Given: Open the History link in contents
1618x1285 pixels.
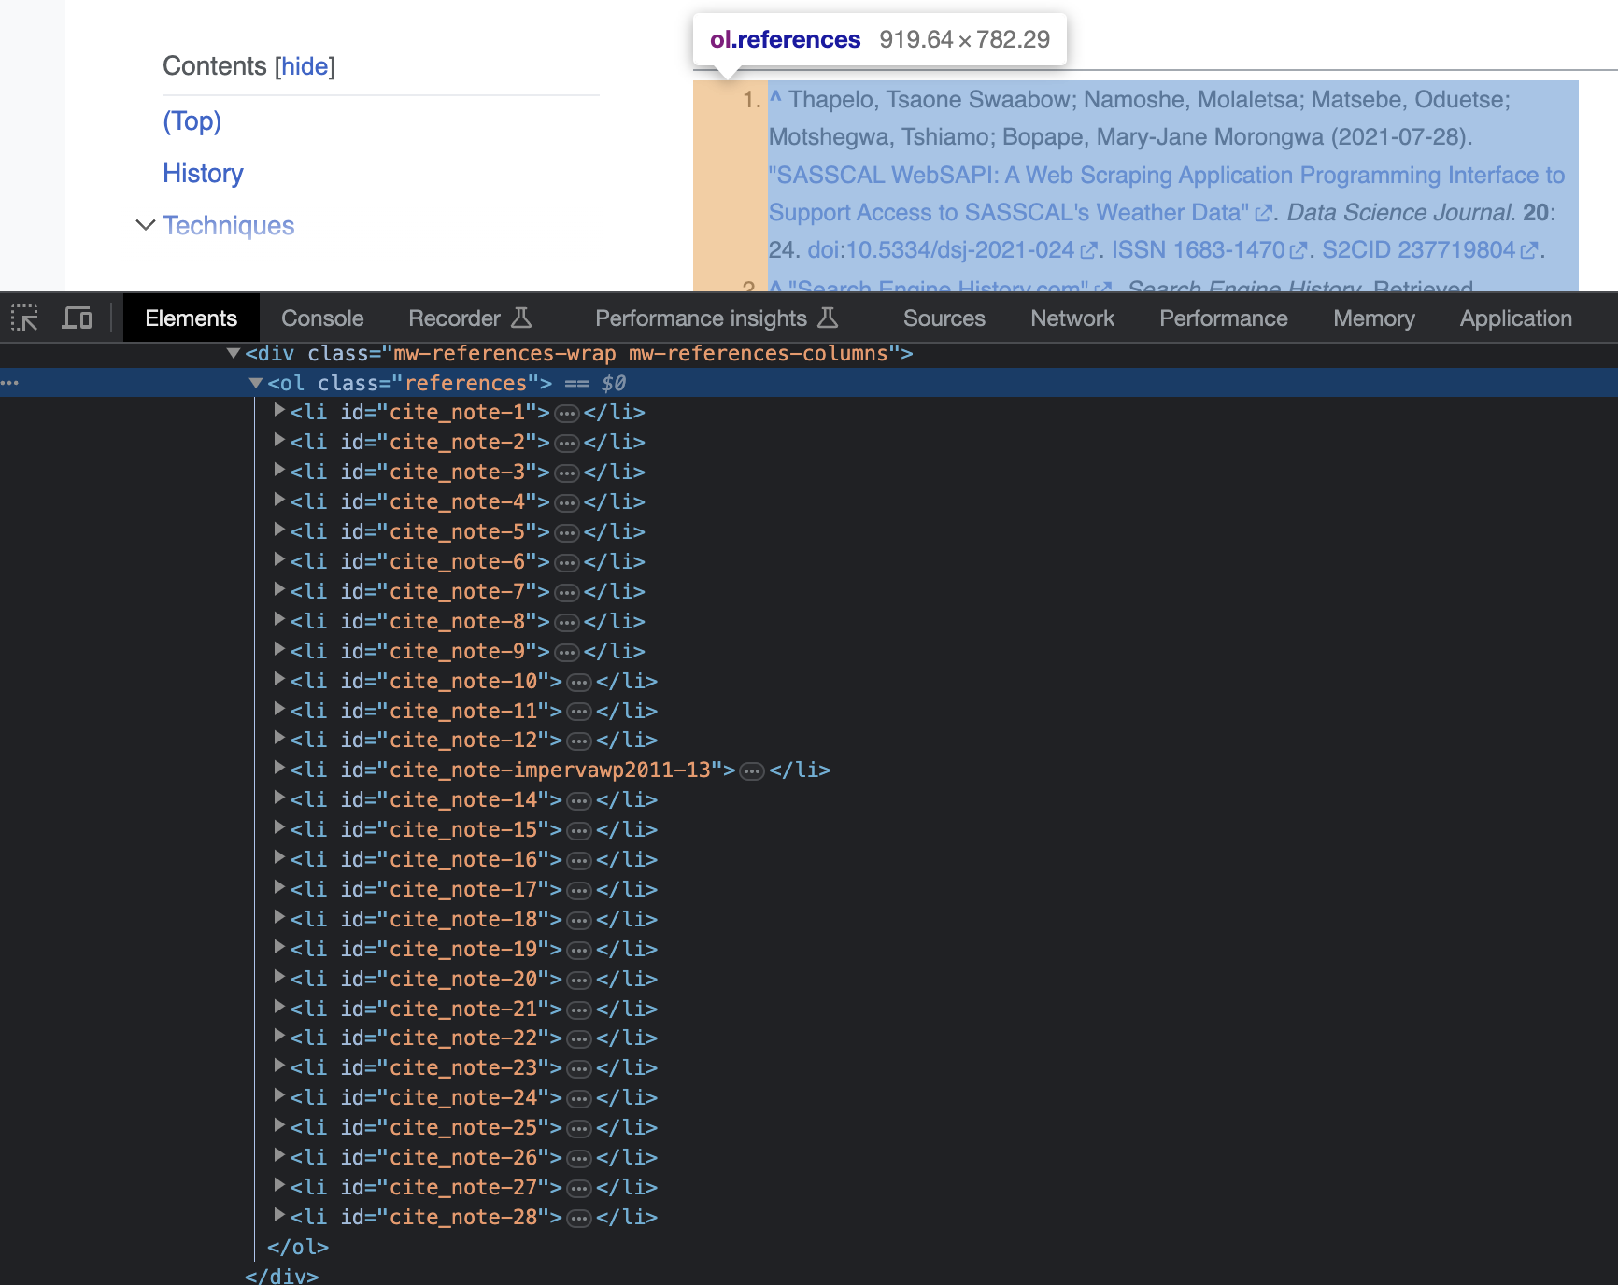Looking at the screenshot, I should coord(203,173).
